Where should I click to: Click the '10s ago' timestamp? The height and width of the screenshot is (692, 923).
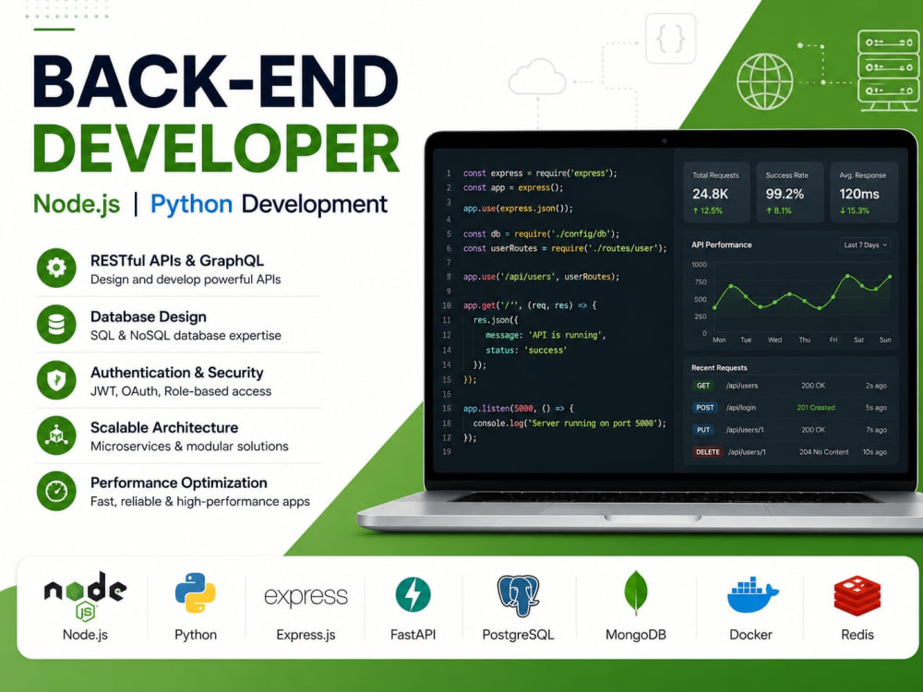(875, 452)
